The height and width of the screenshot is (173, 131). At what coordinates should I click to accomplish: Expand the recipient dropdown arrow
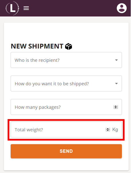point(116,60)
